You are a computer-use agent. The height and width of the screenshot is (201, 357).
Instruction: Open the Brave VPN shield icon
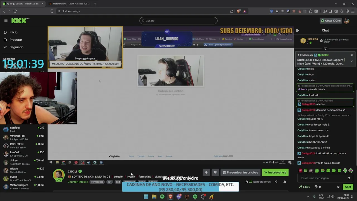coord(347,11)
